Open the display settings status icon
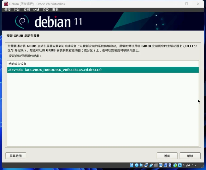 point(161,165)
